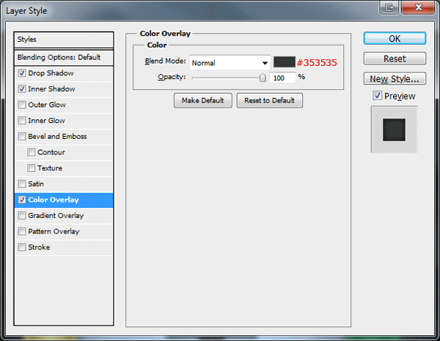Enable the Inner Glow checkbox
The image size is (440, 341).
point(21,121)
